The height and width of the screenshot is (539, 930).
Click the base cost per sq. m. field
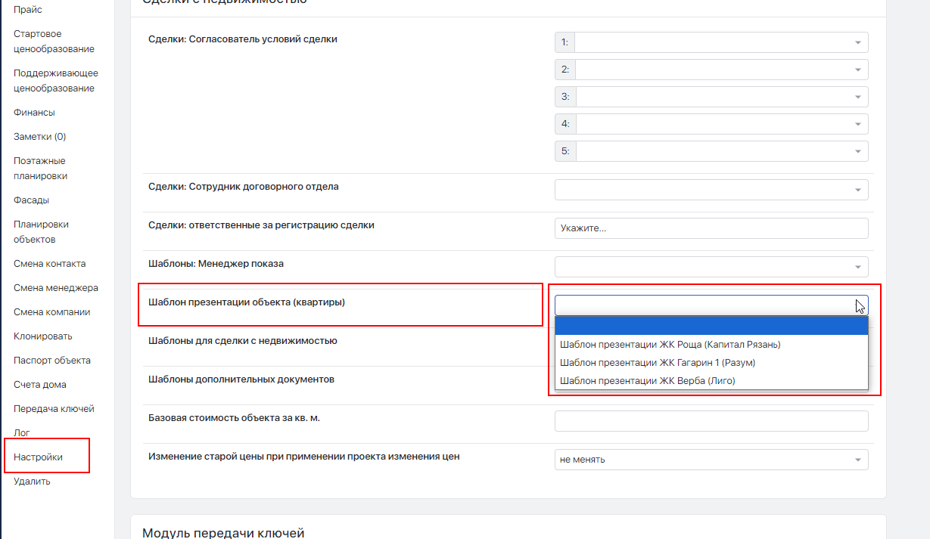click(711, 421)
